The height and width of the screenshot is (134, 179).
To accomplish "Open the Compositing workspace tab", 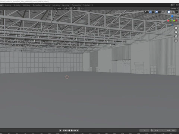I will 76,5.
